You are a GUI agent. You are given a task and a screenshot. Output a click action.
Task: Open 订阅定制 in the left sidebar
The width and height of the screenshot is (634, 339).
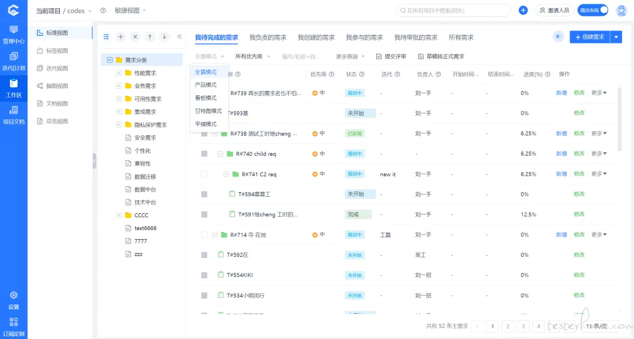(x=14, y=327)
